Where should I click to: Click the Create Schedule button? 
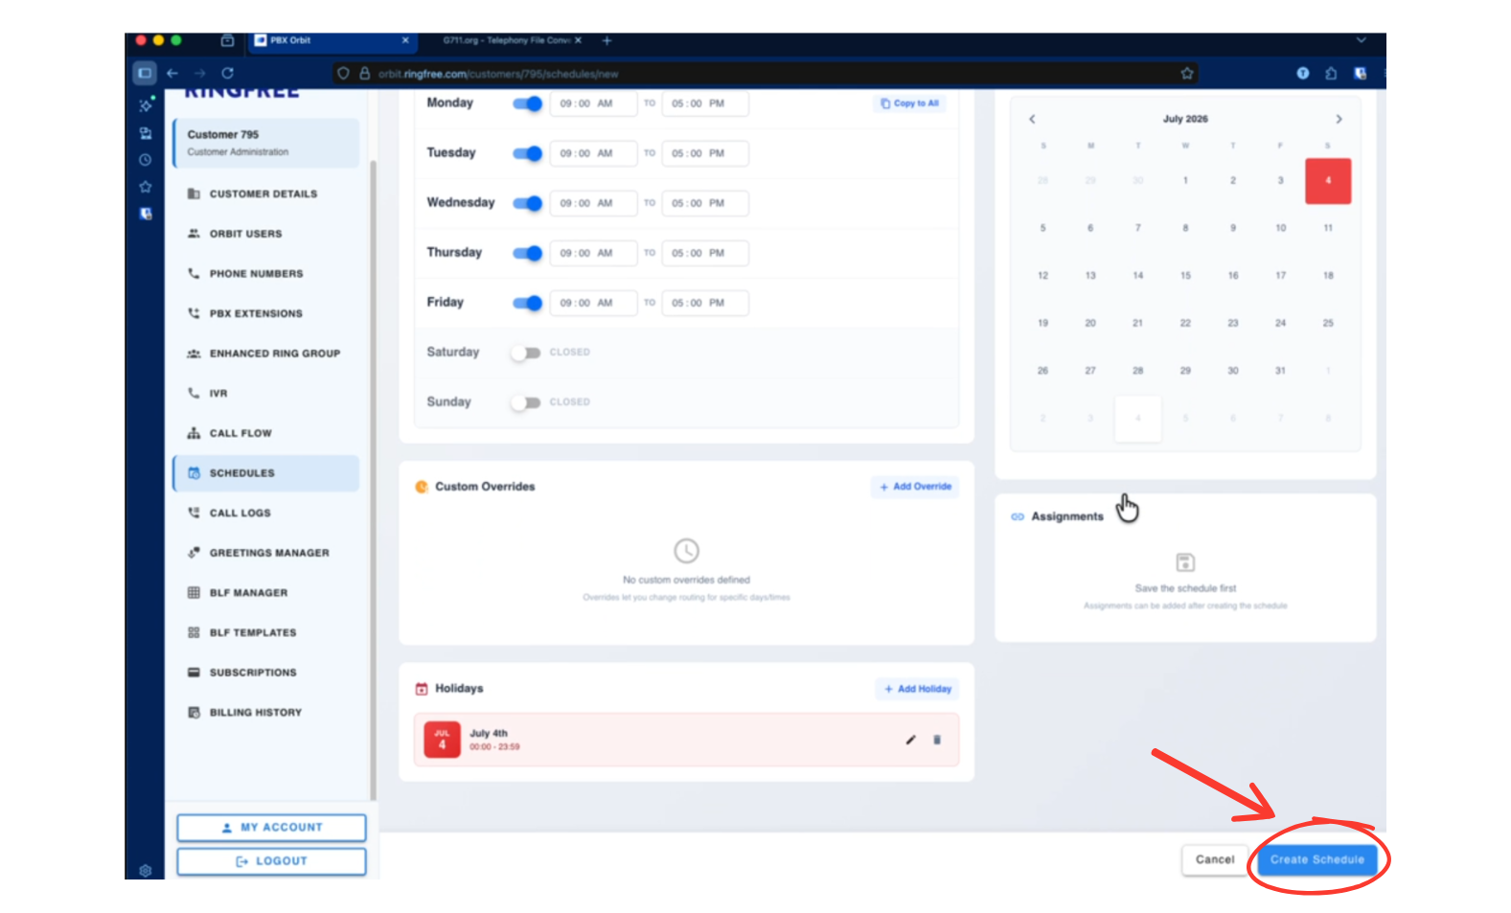1316,859
